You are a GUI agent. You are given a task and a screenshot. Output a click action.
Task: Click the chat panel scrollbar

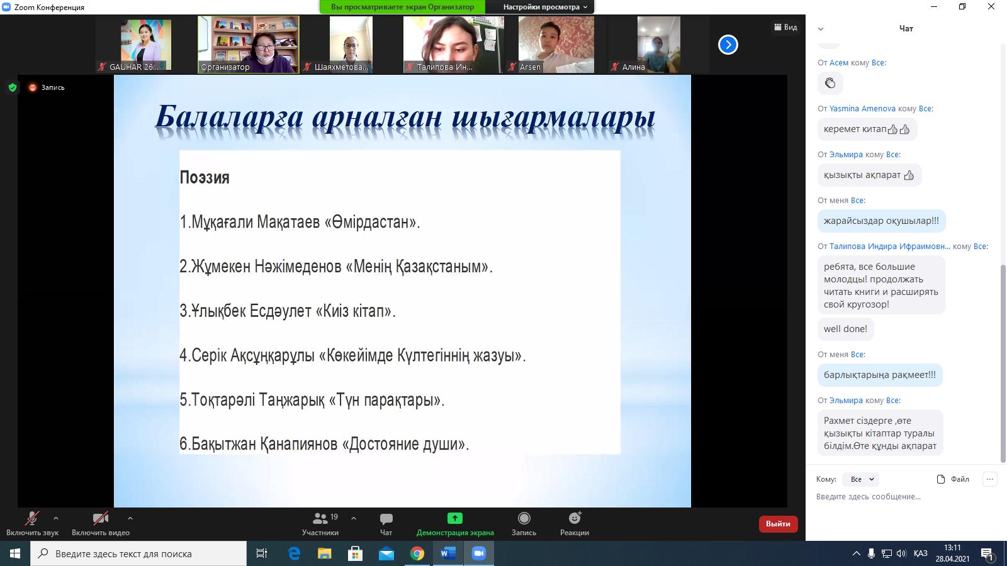(1003, 363)
